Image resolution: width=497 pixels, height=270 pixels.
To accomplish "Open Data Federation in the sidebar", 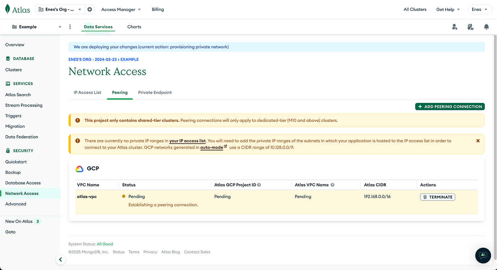I will tap(22, 137).
